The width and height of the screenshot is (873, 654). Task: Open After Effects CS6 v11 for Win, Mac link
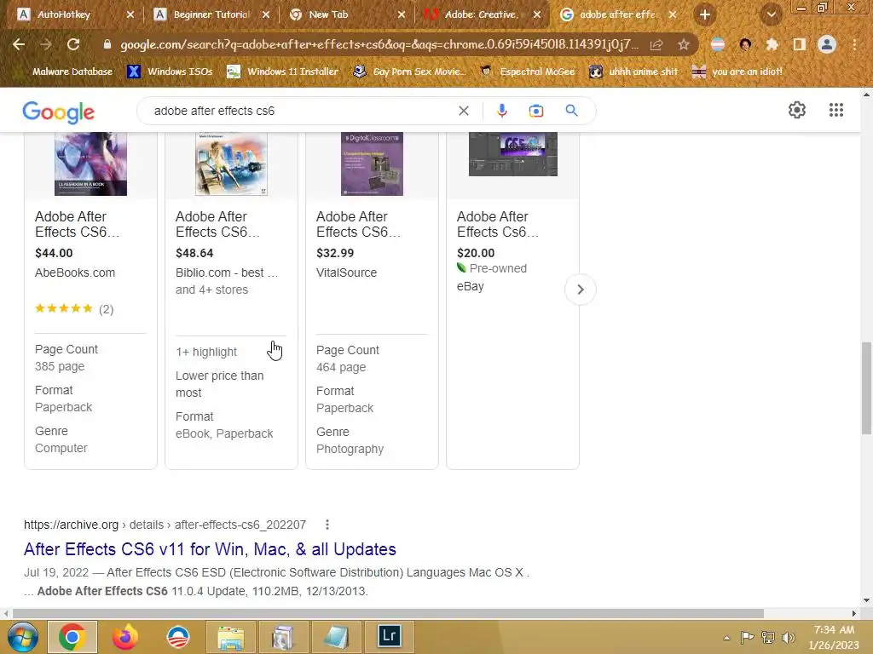pos(210,549)
